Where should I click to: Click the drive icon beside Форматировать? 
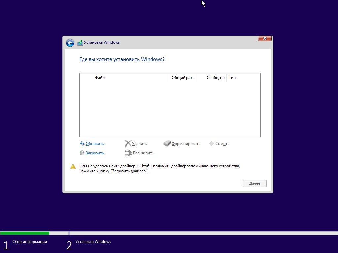point(167,144)
